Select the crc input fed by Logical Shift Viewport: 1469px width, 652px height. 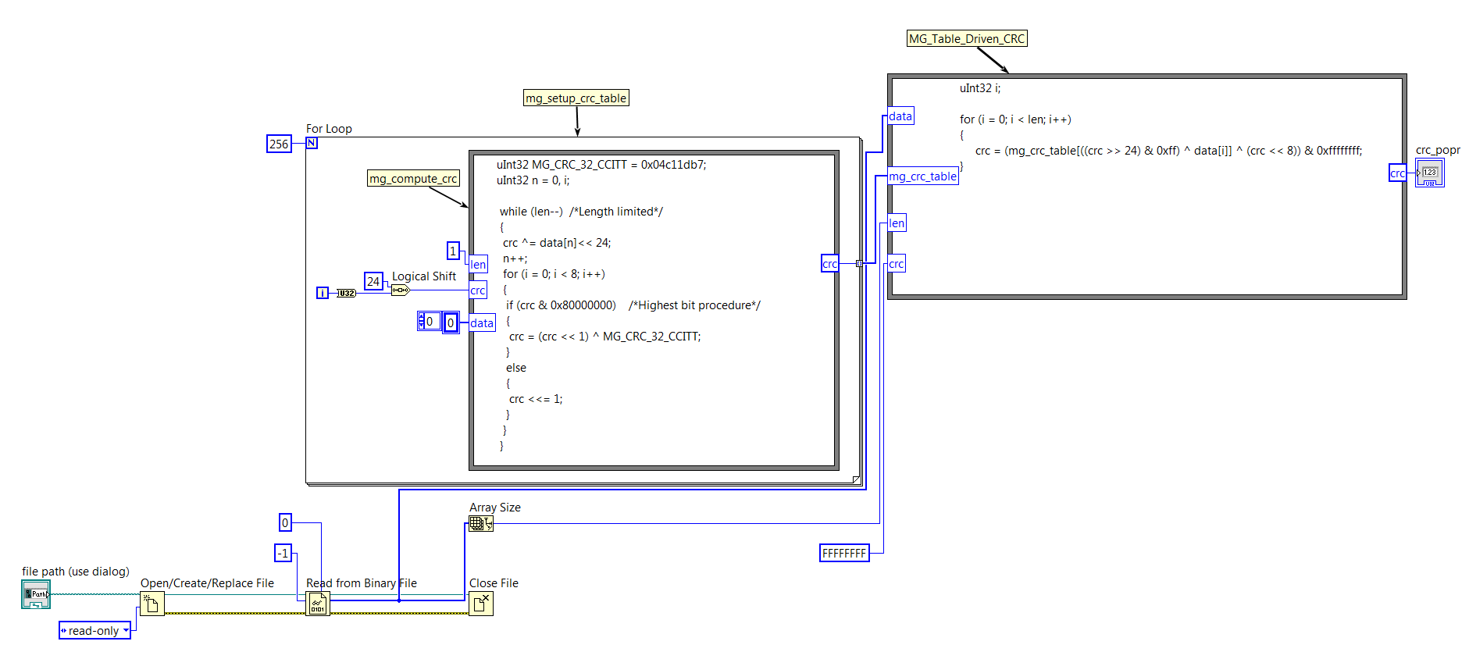[x=478, y=290]
